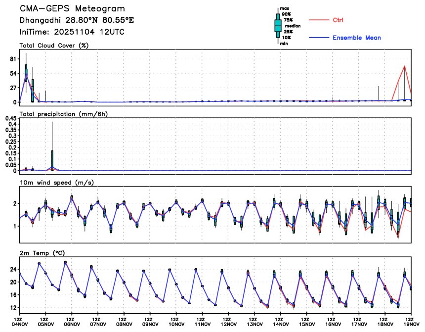Click the 12Z 18NOV time axis label
This screenshot has width=425, height=332.
tap(385, 322)
